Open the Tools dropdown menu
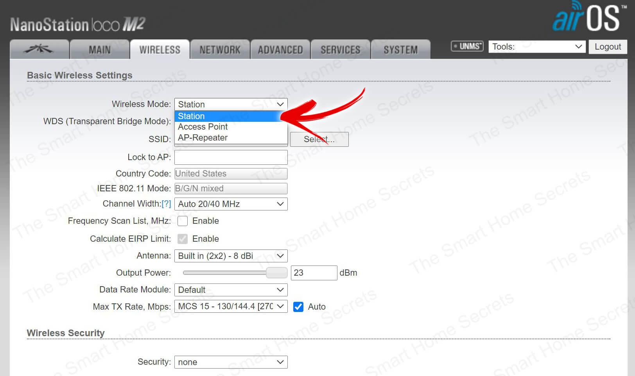 point(536,47)
